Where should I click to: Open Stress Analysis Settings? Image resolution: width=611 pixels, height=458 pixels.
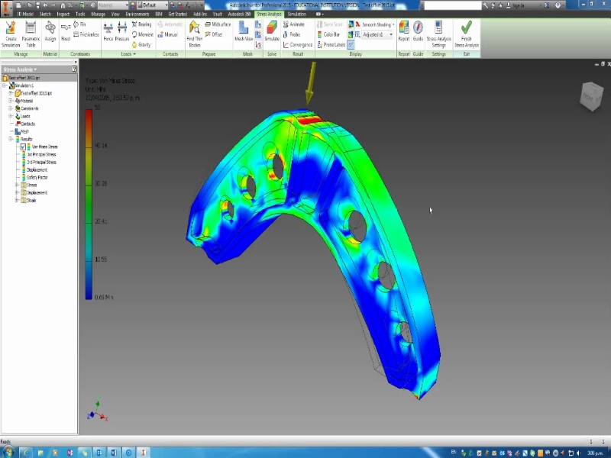pos(438,34)
